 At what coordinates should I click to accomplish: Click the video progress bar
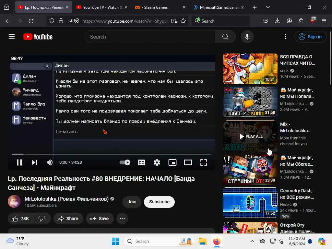[x=112, y=154]
